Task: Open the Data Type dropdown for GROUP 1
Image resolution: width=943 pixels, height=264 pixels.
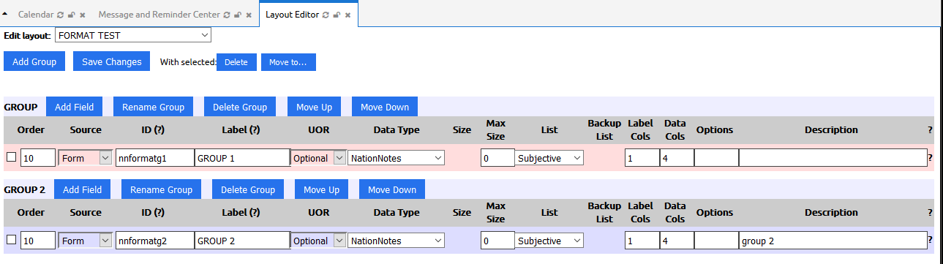Action: tap(396, 157)
